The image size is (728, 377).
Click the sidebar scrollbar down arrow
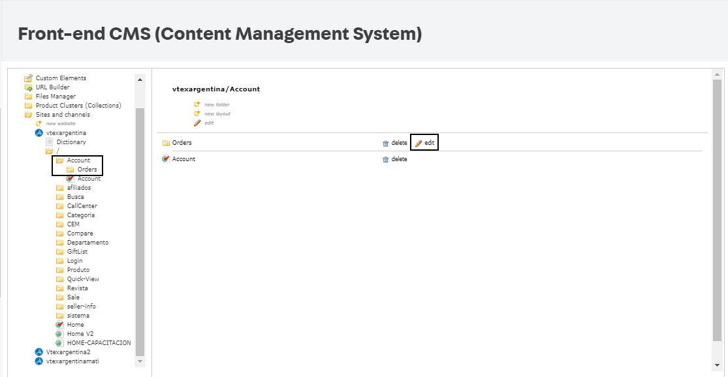140,362
